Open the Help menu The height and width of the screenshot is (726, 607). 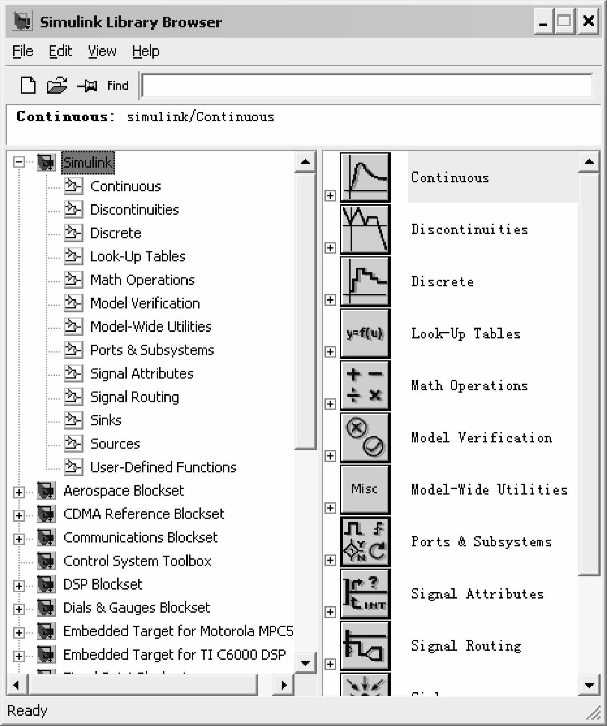click(146, 51)
